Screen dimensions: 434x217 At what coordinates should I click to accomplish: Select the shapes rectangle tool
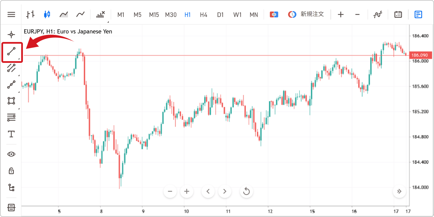tap(11, 101)
